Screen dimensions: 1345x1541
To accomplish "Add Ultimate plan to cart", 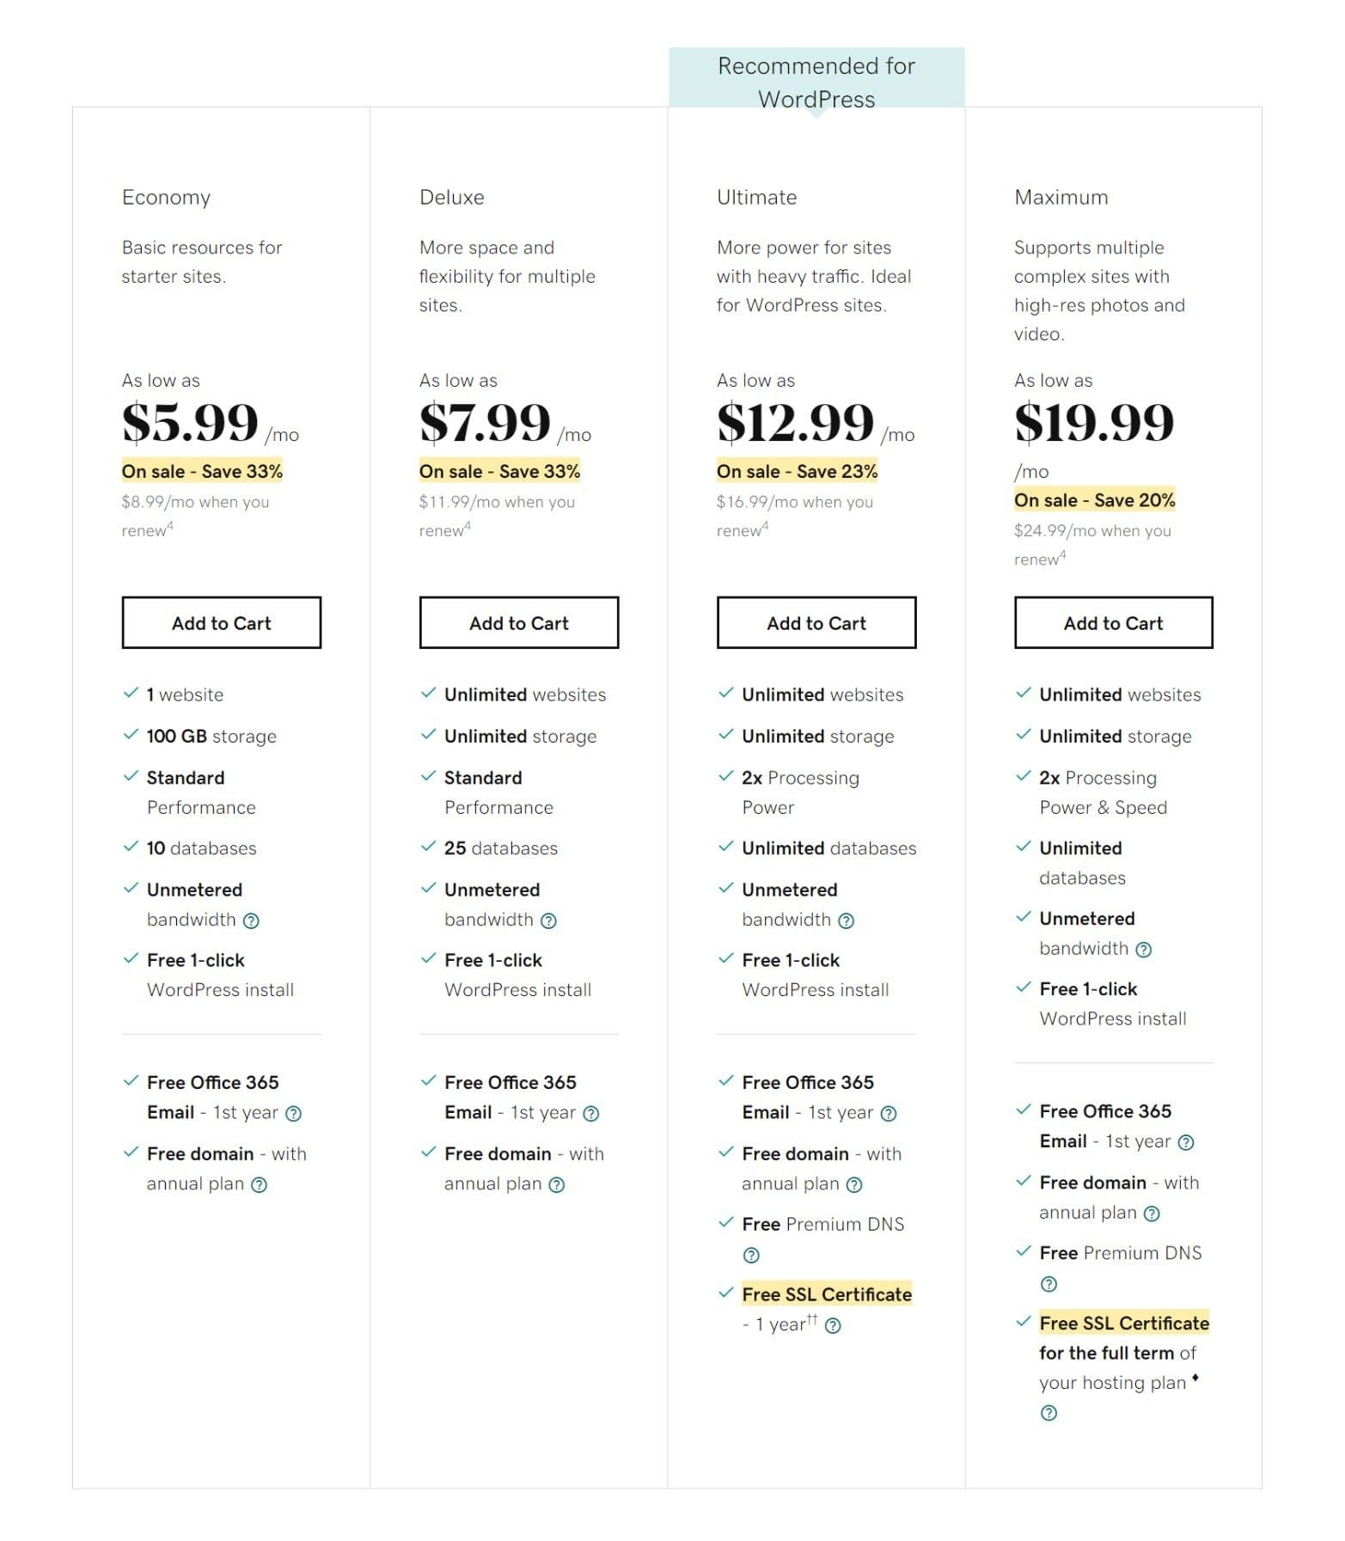I will pos(816,623).
